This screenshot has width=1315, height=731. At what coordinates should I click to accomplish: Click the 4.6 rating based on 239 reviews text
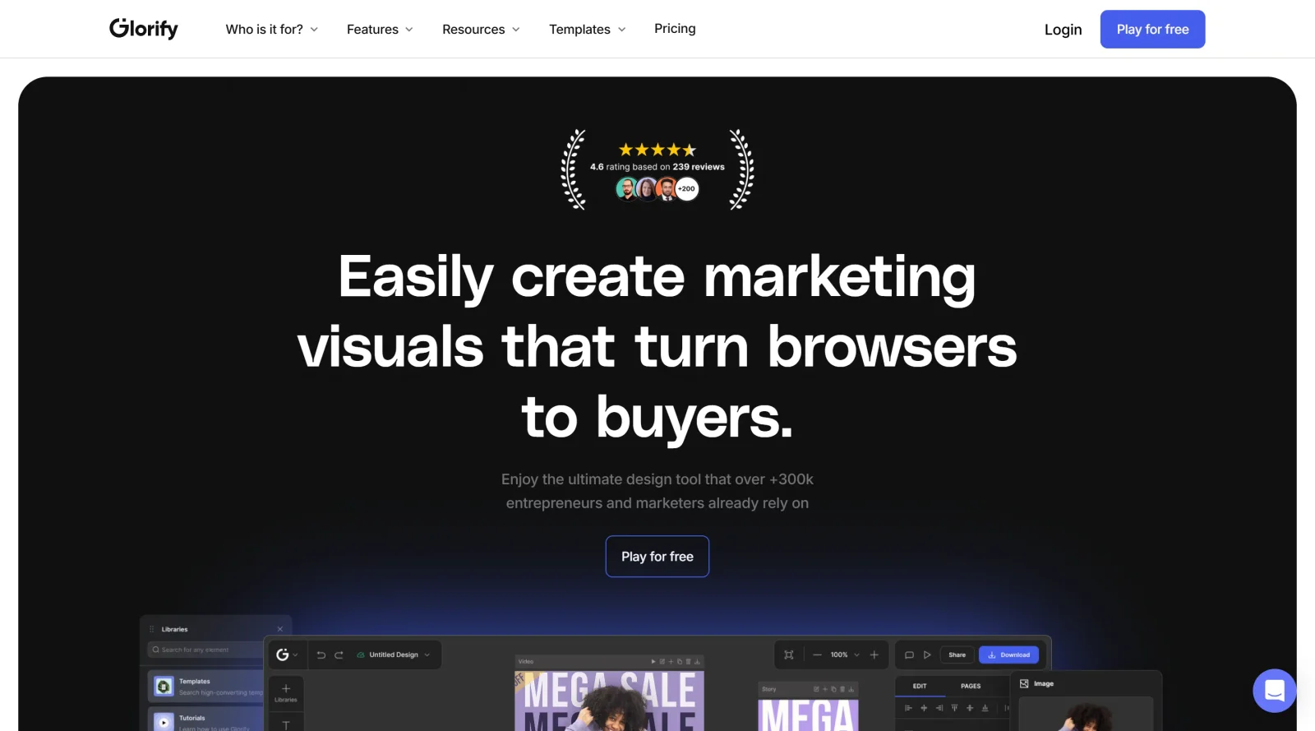pos(657,167)
